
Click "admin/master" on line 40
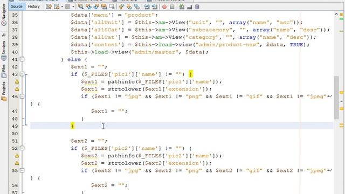(155, 52)
